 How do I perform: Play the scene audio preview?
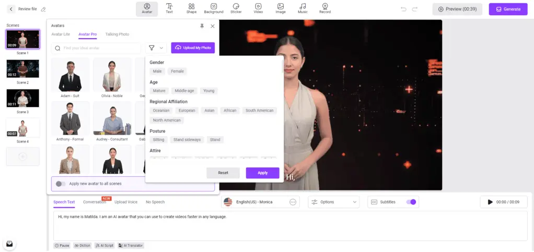tap(490, 202)
